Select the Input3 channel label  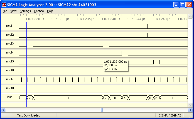click(10, 44)
